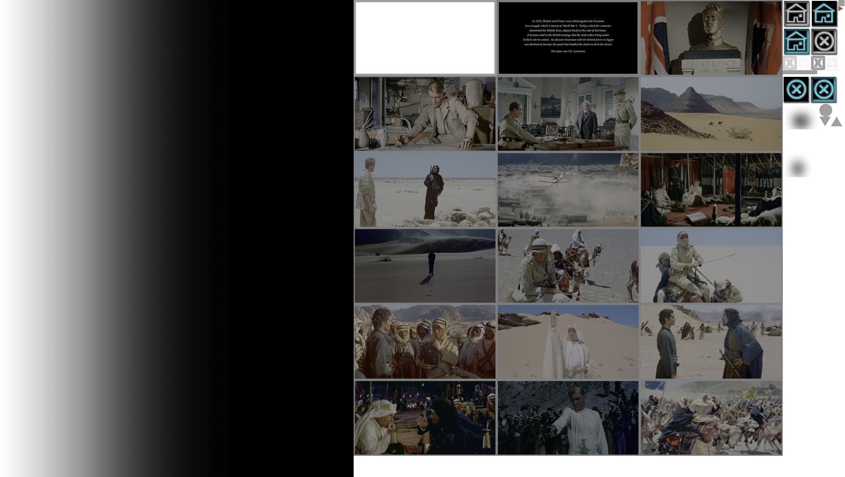Open thumbnail of veiled rider on camel
The height and width of the screenshot is (477, 845).
pos(711,266)
